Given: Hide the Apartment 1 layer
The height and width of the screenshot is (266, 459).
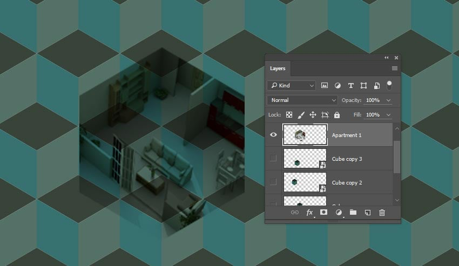Looking at the screenshot, I should [273, 134].
